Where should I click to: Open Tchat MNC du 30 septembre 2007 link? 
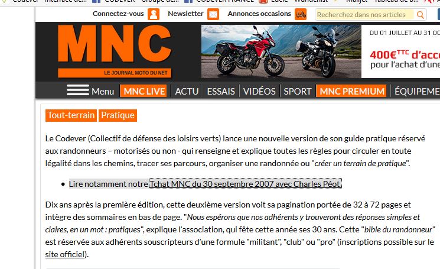tap(245, 184)
